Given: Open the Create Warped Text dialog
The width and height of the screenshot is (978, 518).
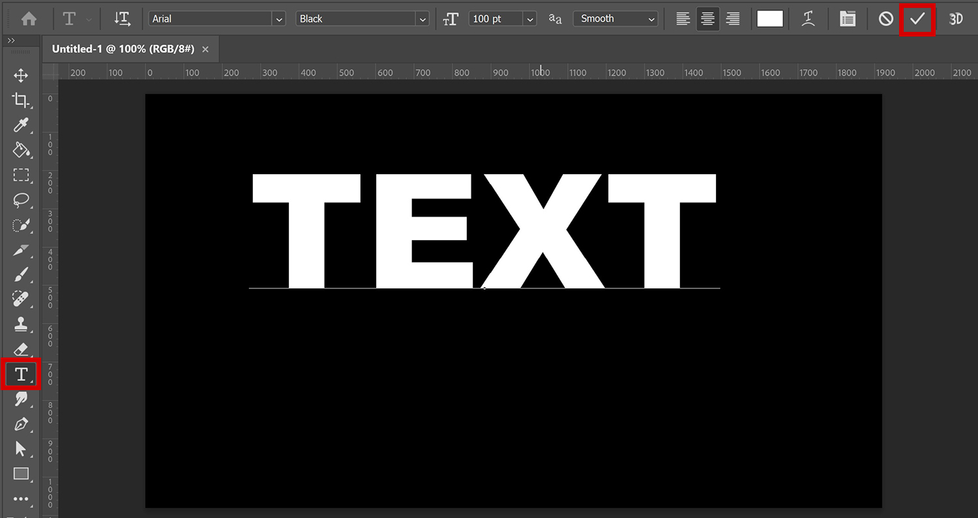Looking at the screenshot, I should 808,18.
